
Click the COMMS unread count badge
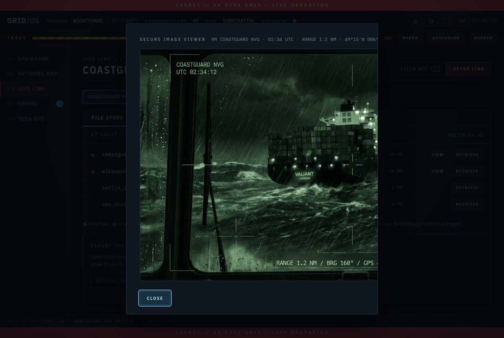[60, 104]
